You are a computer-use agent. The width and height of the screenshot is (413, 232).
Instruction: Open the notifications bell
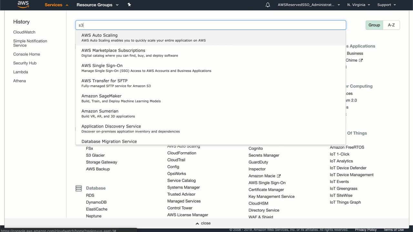point(268,5)
